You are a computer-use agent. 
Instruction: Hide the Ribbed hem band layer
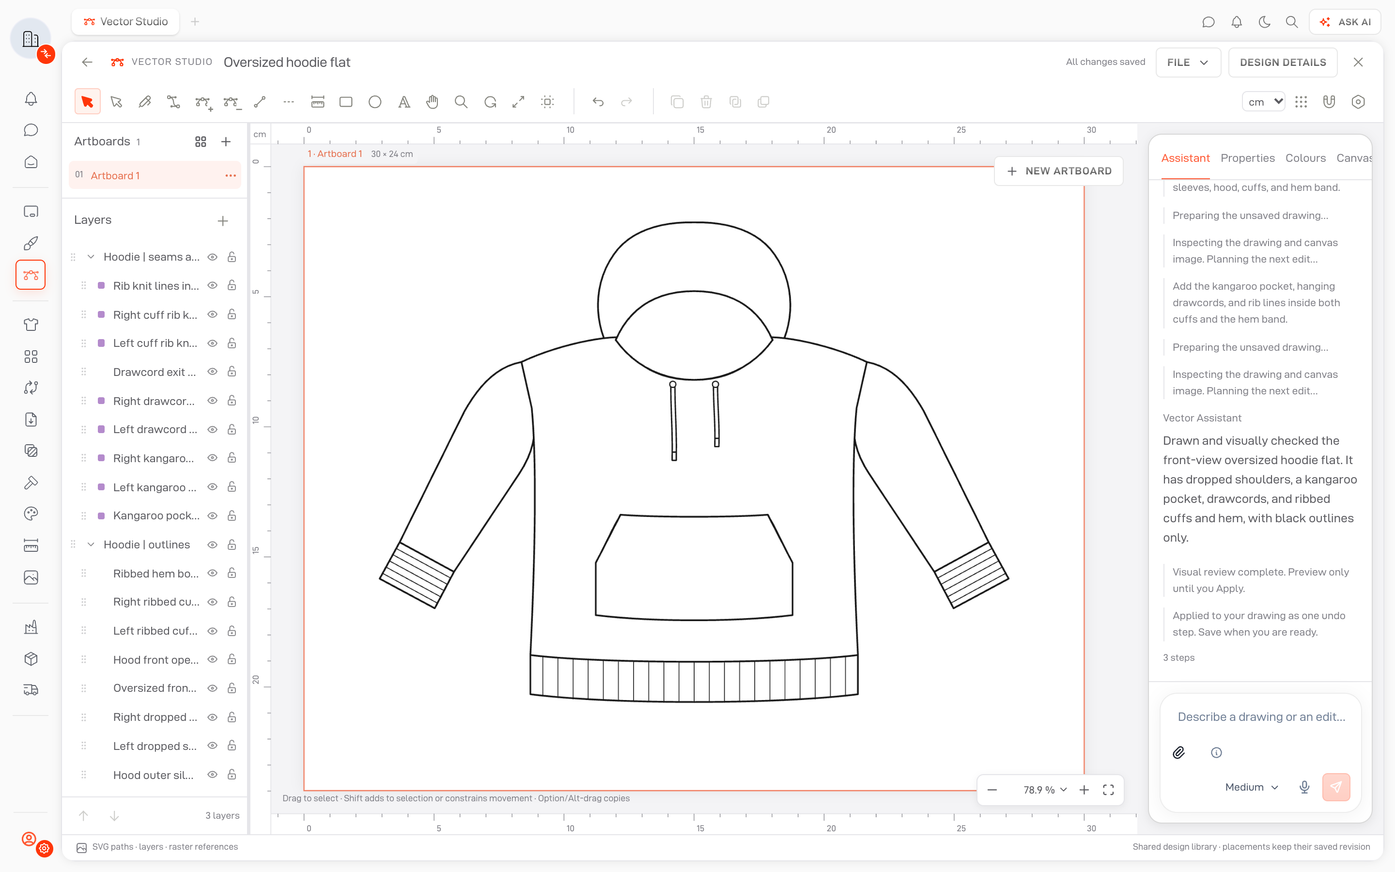(x=213, y=573)
